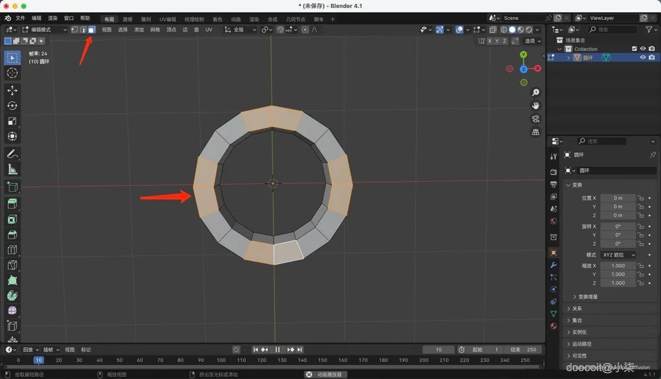The width and height of the screenshot is (661, 379).
Task: Click the 选项 button in viewport
Action: pos(531,41)
